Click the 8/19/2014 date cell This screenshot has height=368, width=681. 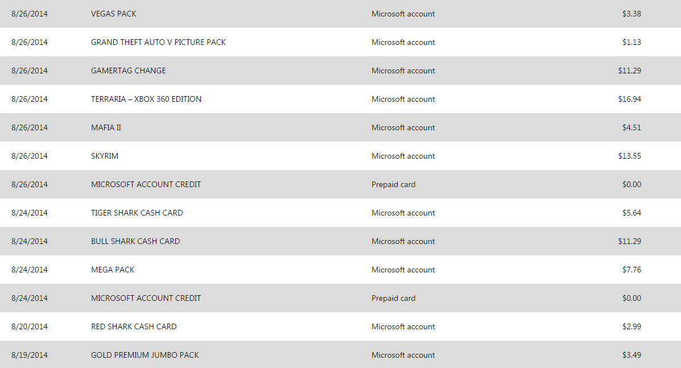(30, 355)
